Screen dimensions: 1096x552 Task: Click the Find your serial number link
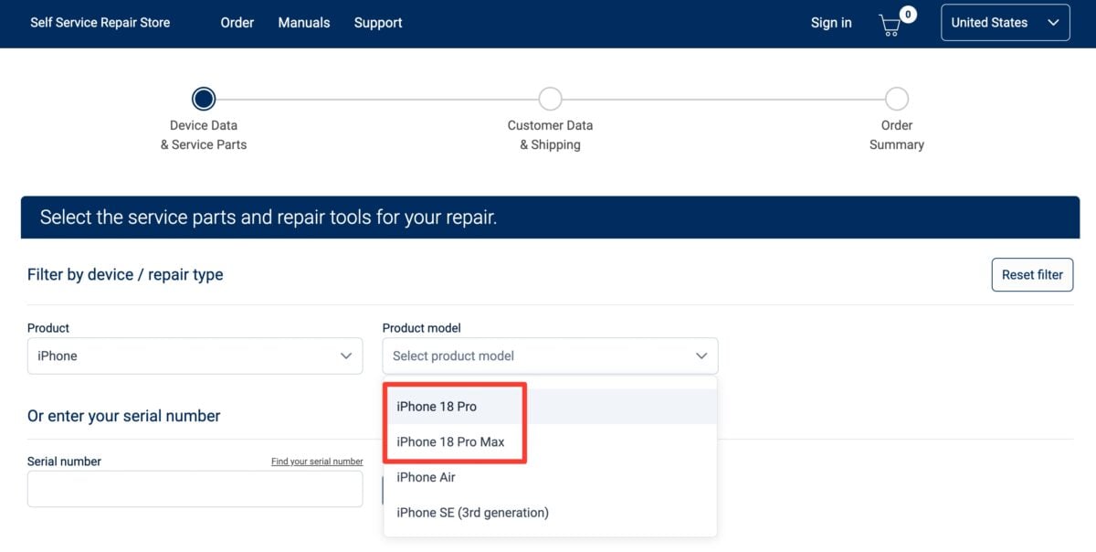click(317, 462)
